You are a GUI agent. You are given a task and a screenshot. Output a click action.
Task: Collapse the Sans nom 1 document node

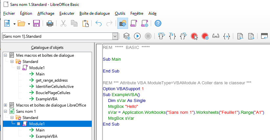tap(5, 111)
